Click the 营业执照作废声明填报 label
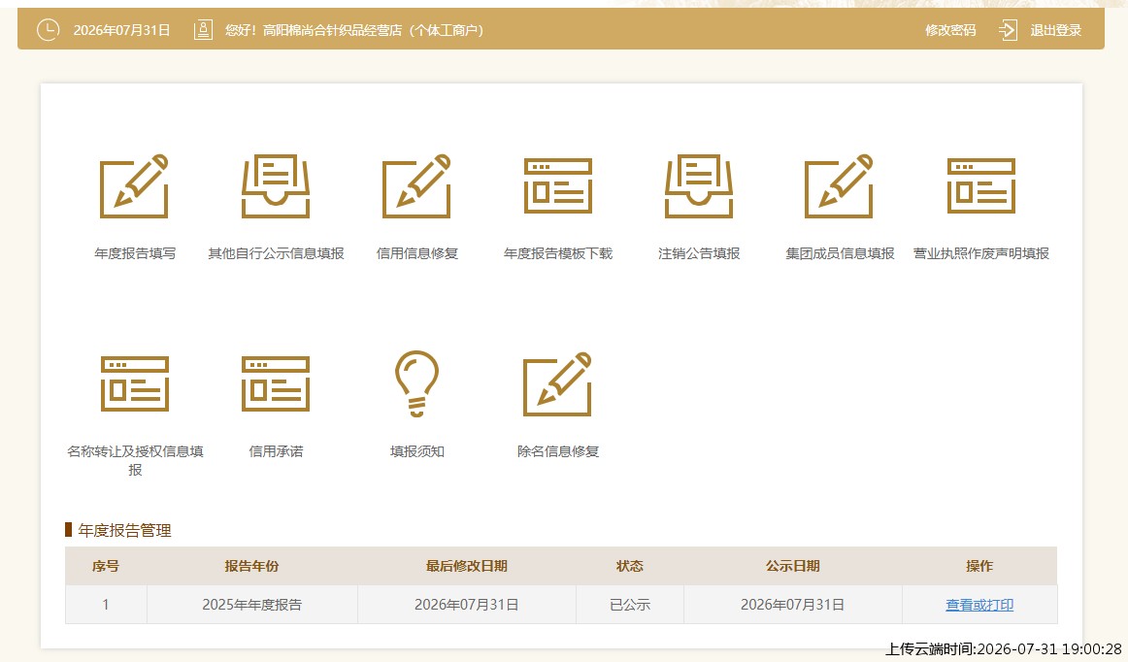 (x=981, y=253)
